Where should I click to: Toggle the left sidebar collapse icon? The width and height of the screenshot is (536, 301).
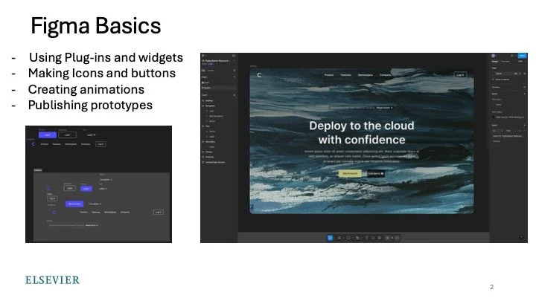[x=234, y=56]
